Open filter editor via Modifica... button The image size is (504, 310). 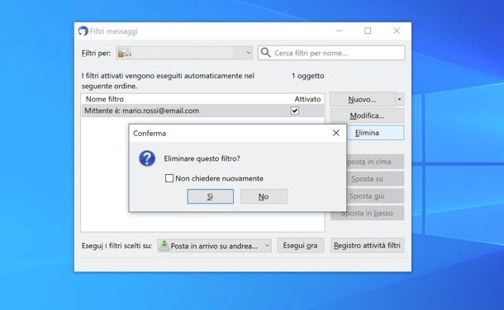pyautogui.click(x=367, y=115)
